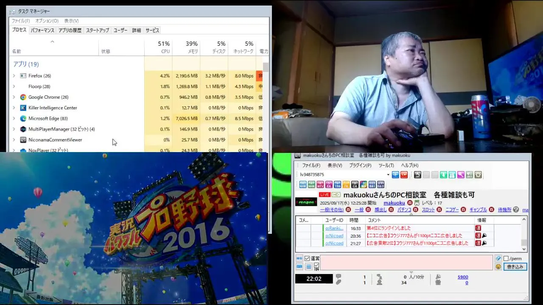This screenshot has height=305, width=543.
Task: Click the 第4位にランクインしました comment
Action: point(389,228)
